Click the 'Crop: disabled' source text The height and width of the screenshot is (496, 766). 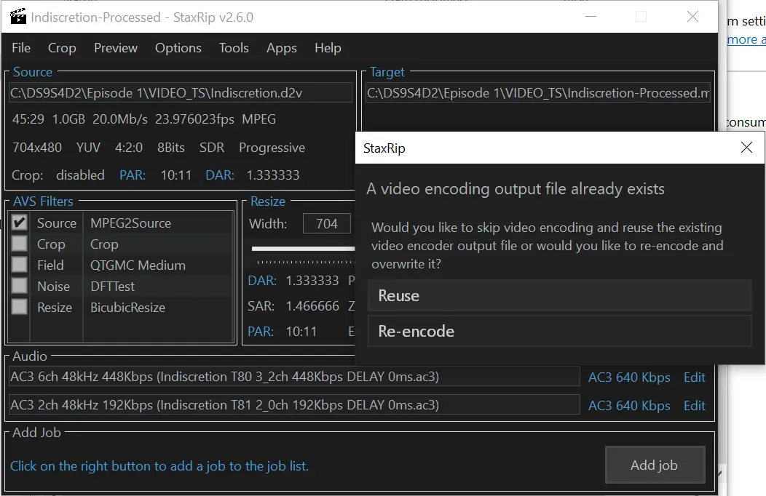[58, 175]
